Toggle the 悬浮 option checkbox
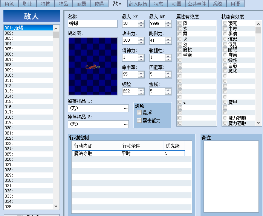 pos(139,113)
